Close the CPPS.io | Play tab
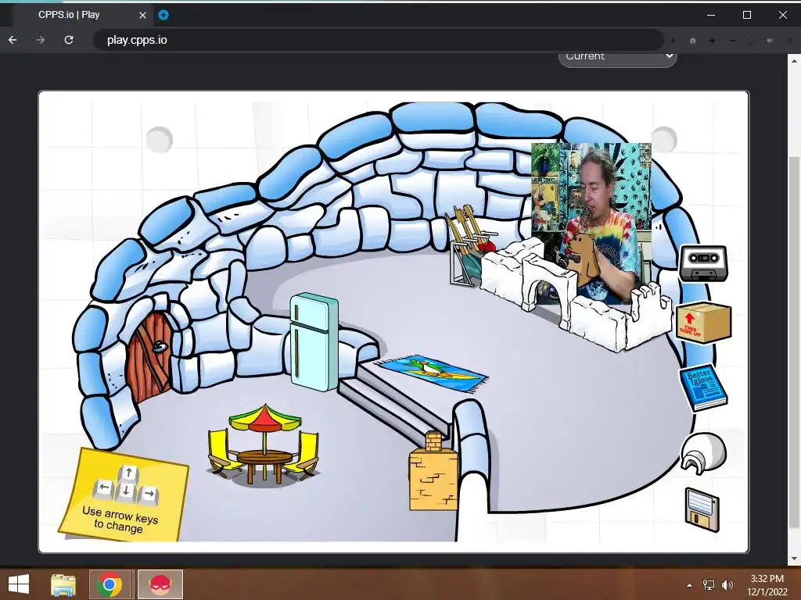 (142, 16)
